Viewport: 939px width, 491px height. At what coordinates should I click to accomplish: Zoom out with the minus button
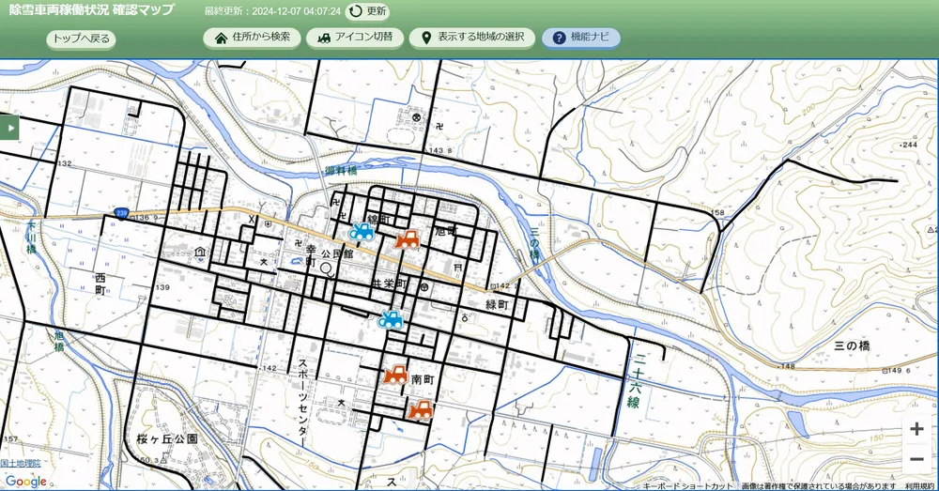click(x=916, y=459)
